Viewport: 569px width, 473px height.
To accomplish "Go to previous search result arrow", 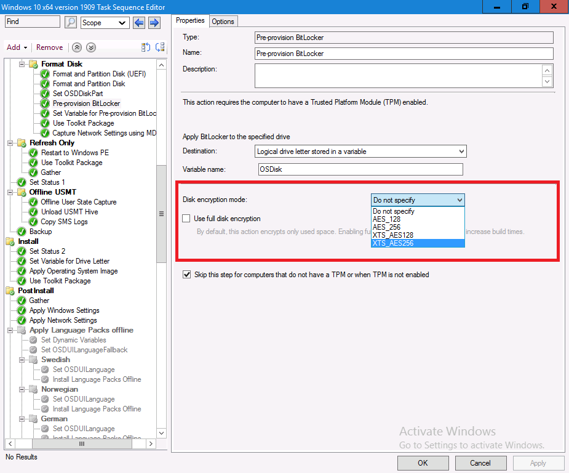I will point(139,23).
